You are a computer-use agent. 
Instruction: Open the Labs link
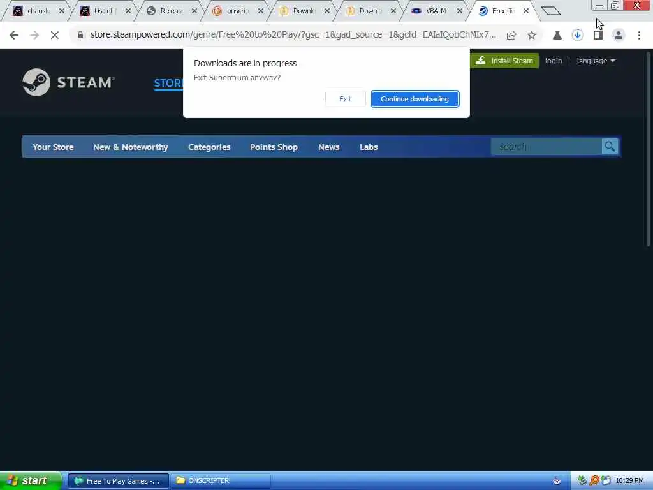(x=369, y=147)
